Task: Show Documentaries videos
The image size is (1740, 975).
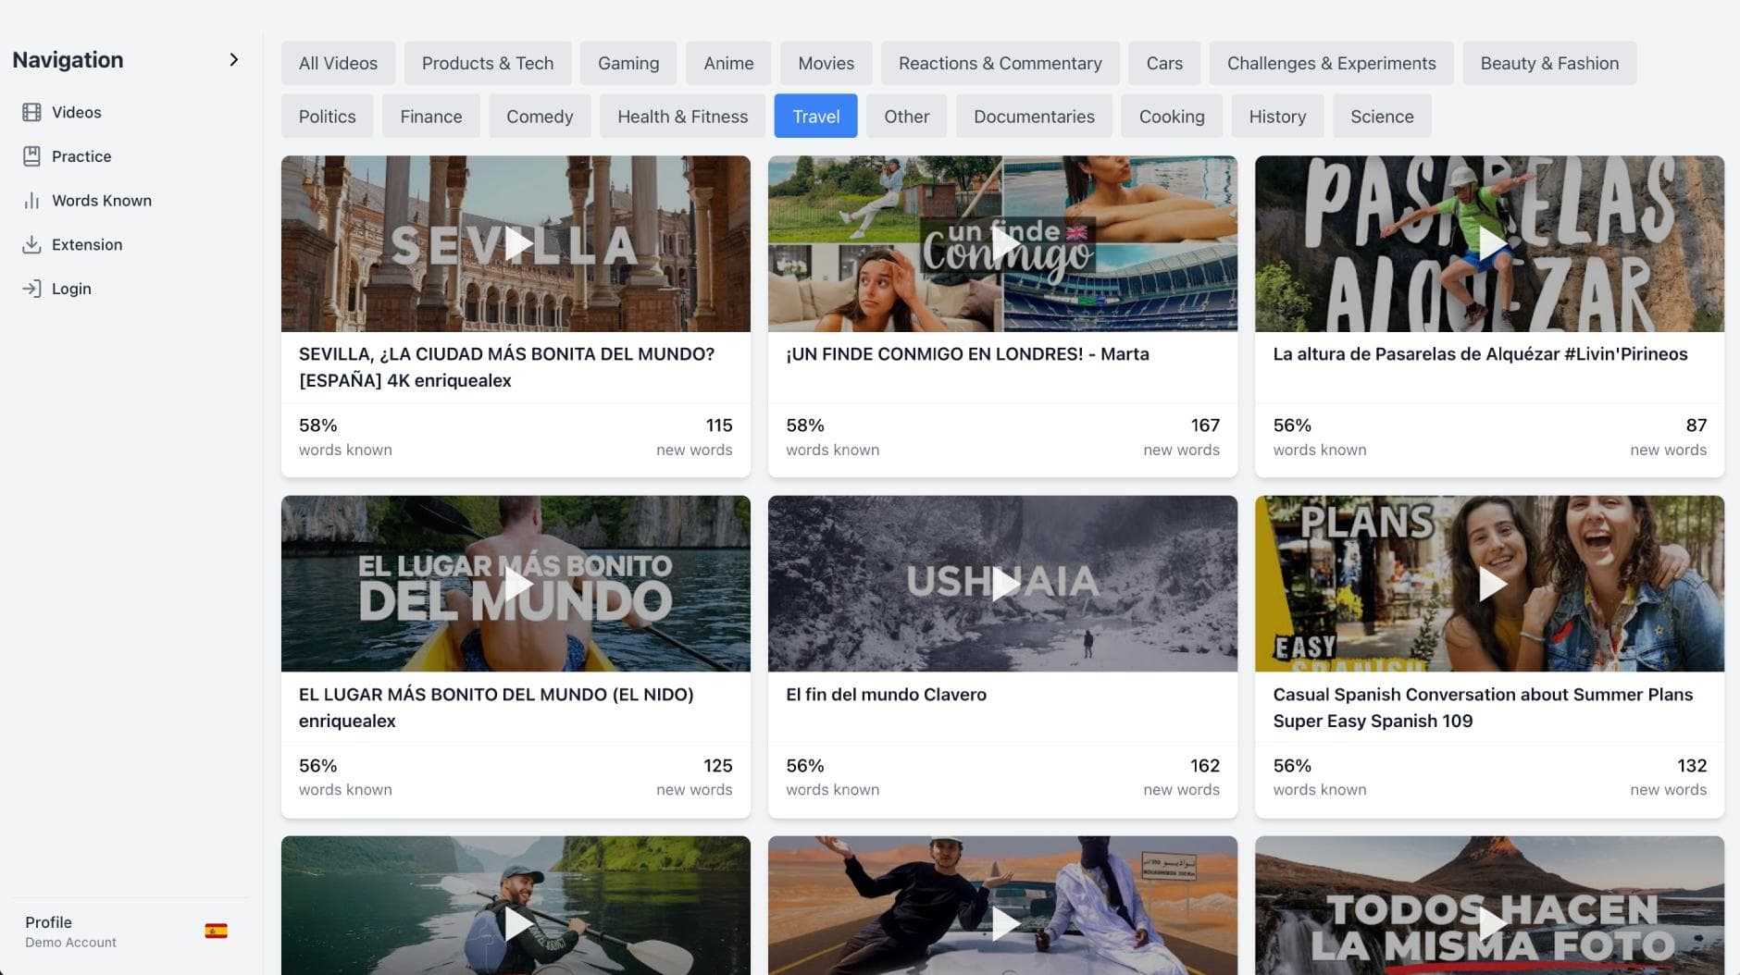Action: pos(1034,117)
